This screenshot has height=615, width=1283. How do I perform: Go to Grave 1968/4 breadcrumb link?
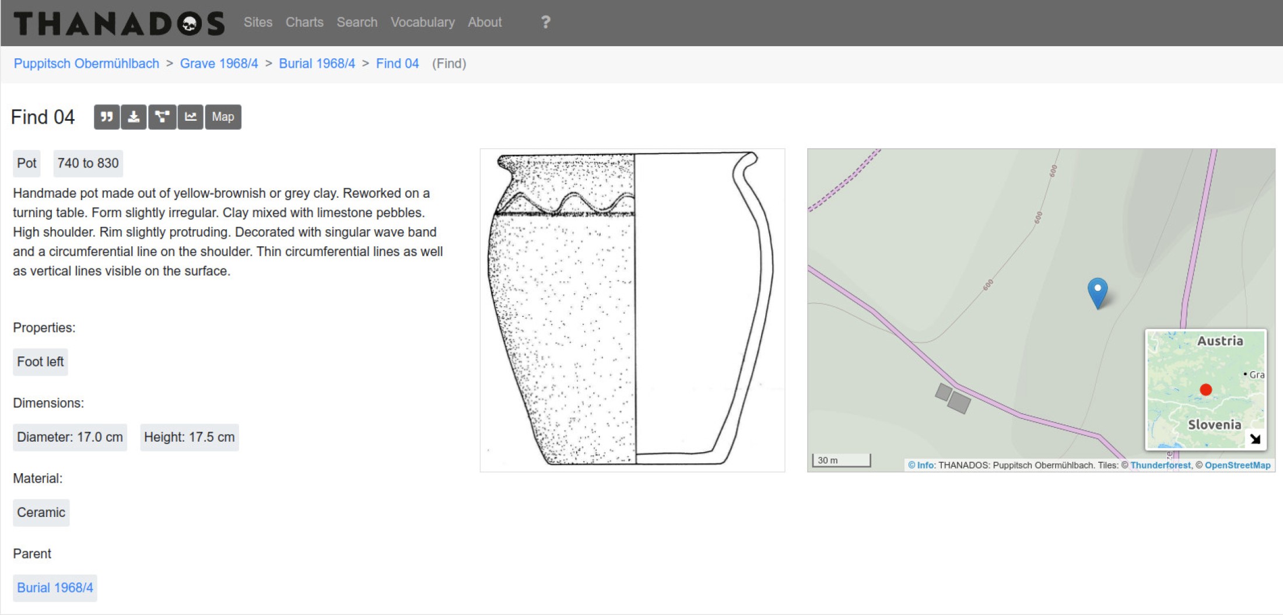[x=219, y=64]
